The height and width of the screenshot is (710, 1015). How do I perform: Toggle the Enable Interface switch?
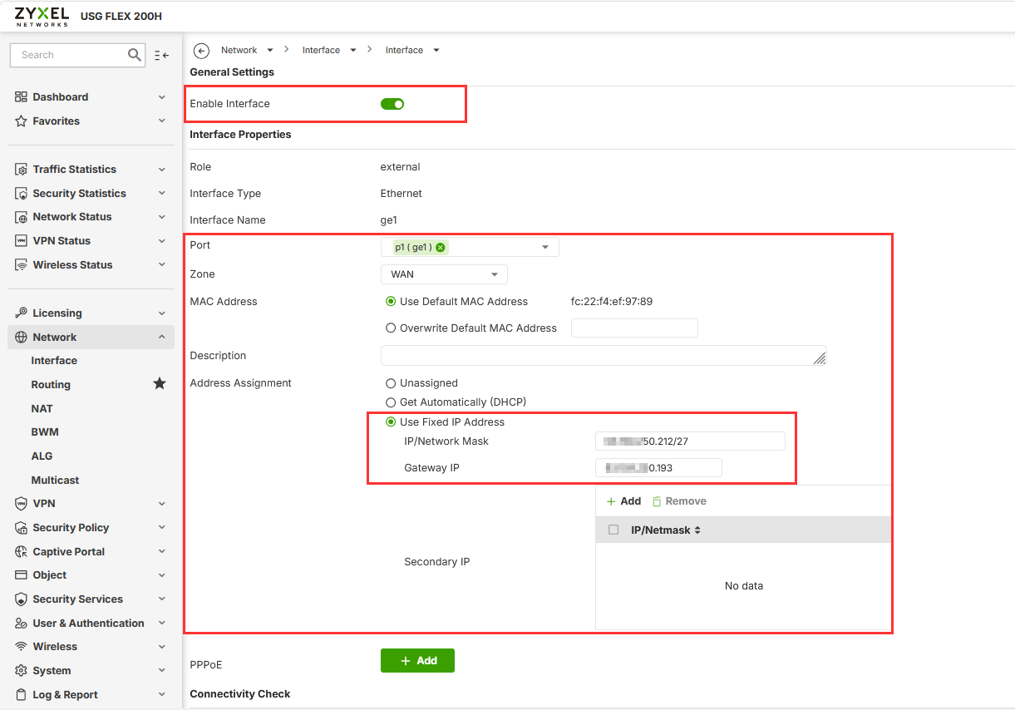(392, 104)
